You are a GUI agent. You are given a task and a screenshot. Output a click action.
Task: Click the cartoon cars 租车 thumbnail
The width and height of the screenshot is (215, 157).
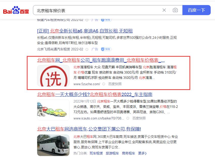pyautogui.click(x=53, y=110)
